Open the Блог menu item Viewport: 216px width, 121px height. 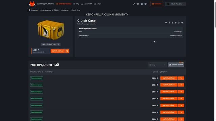tap(98, 4)
